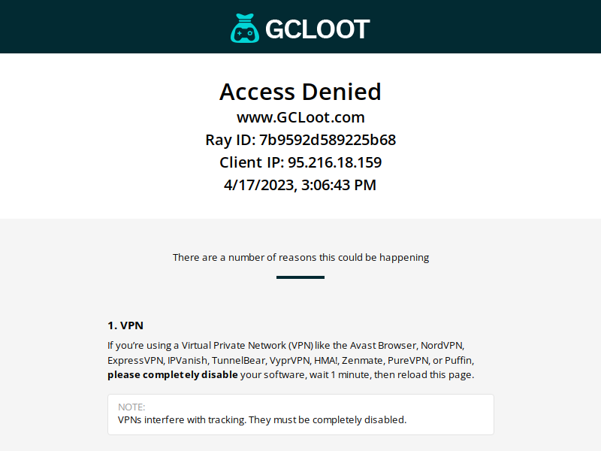Click the PureVPN name in the paragraph

click(409, 361)
